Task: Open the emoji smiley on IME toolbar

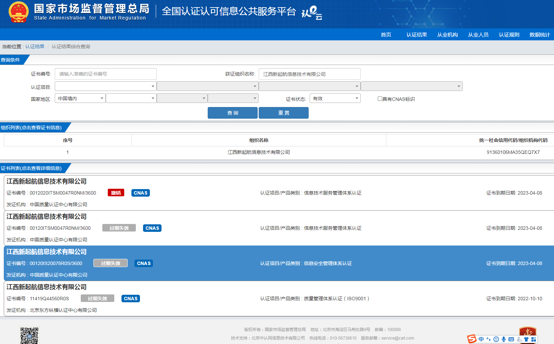Action: 496,339
